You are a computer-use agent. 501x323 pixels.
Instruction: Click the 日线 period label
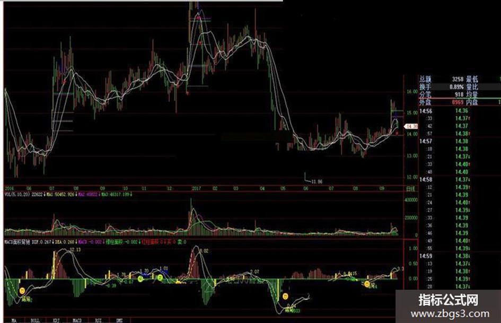point(410,189)
